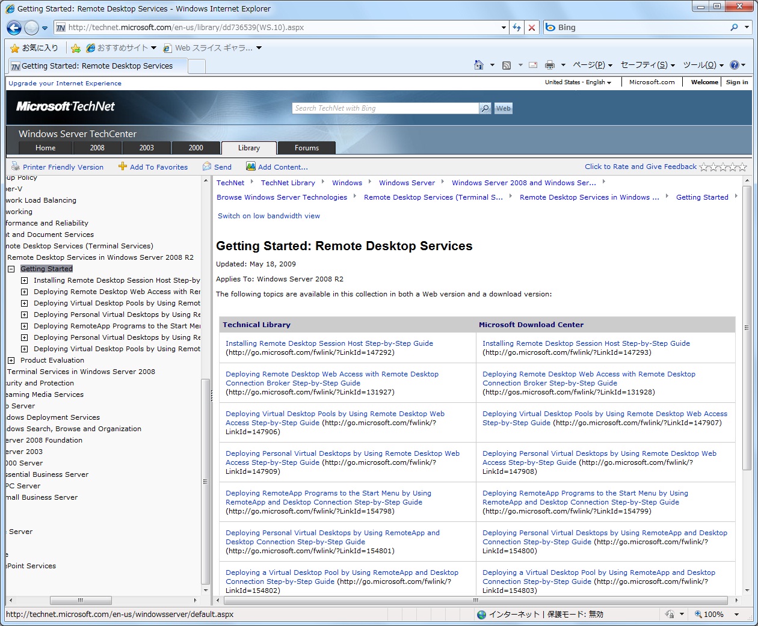The image size is (758, 626).
Task: Print the page with the printer icon
Action: pos(550,65)
